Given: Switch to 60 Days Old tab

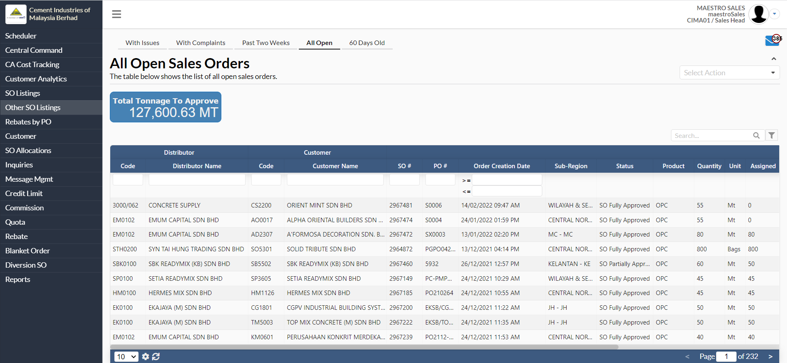Looking at the screenshot, I should pos(367,43).
